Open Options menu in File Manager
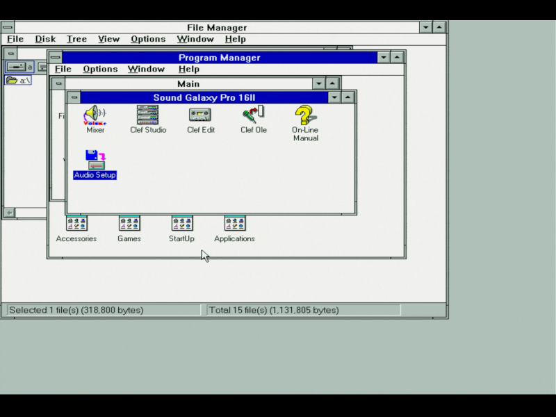Screen dimensions: 556x417 click(148, 39)
